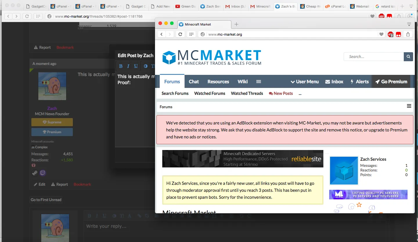The image size is (418, 242).
Task: Click the front window address bar
Action: [289, 34]
